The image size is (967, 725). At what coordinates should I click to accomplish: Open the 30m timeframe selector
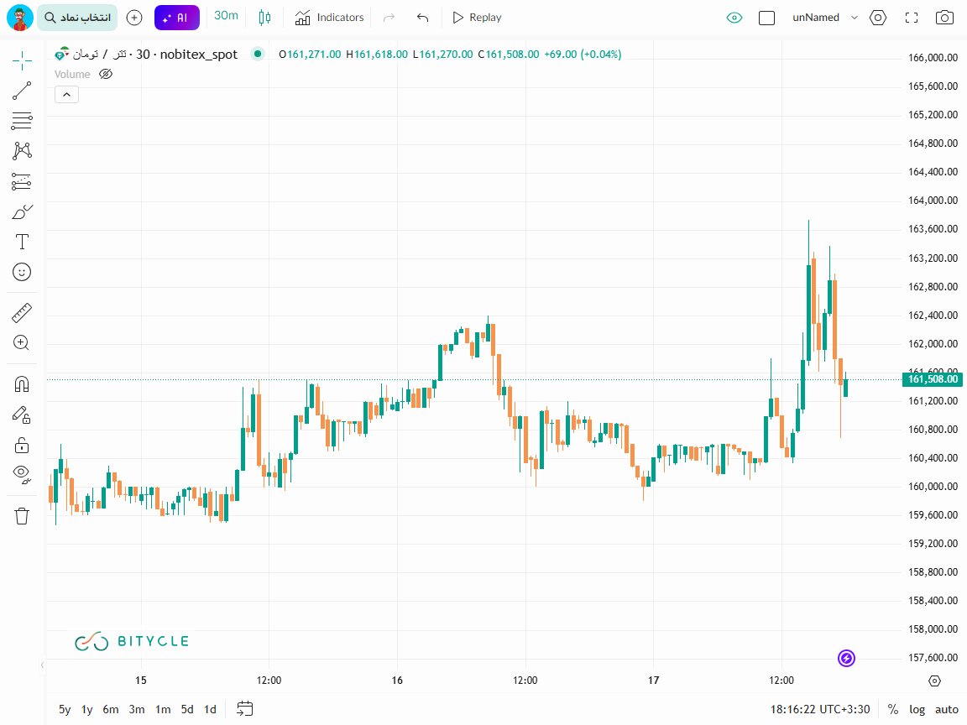tap(226, 16)
